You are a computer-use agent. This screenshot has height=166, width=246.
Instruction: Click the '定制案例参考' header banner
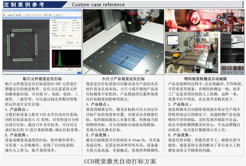pos(24,5)
